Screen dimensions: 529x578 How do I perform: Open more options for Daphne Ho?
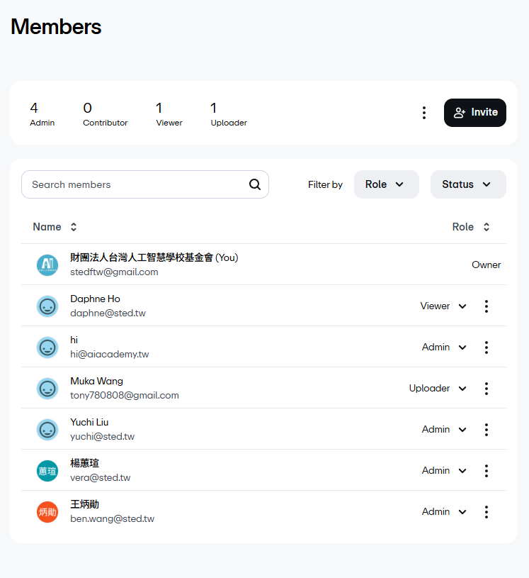(487, 306)
